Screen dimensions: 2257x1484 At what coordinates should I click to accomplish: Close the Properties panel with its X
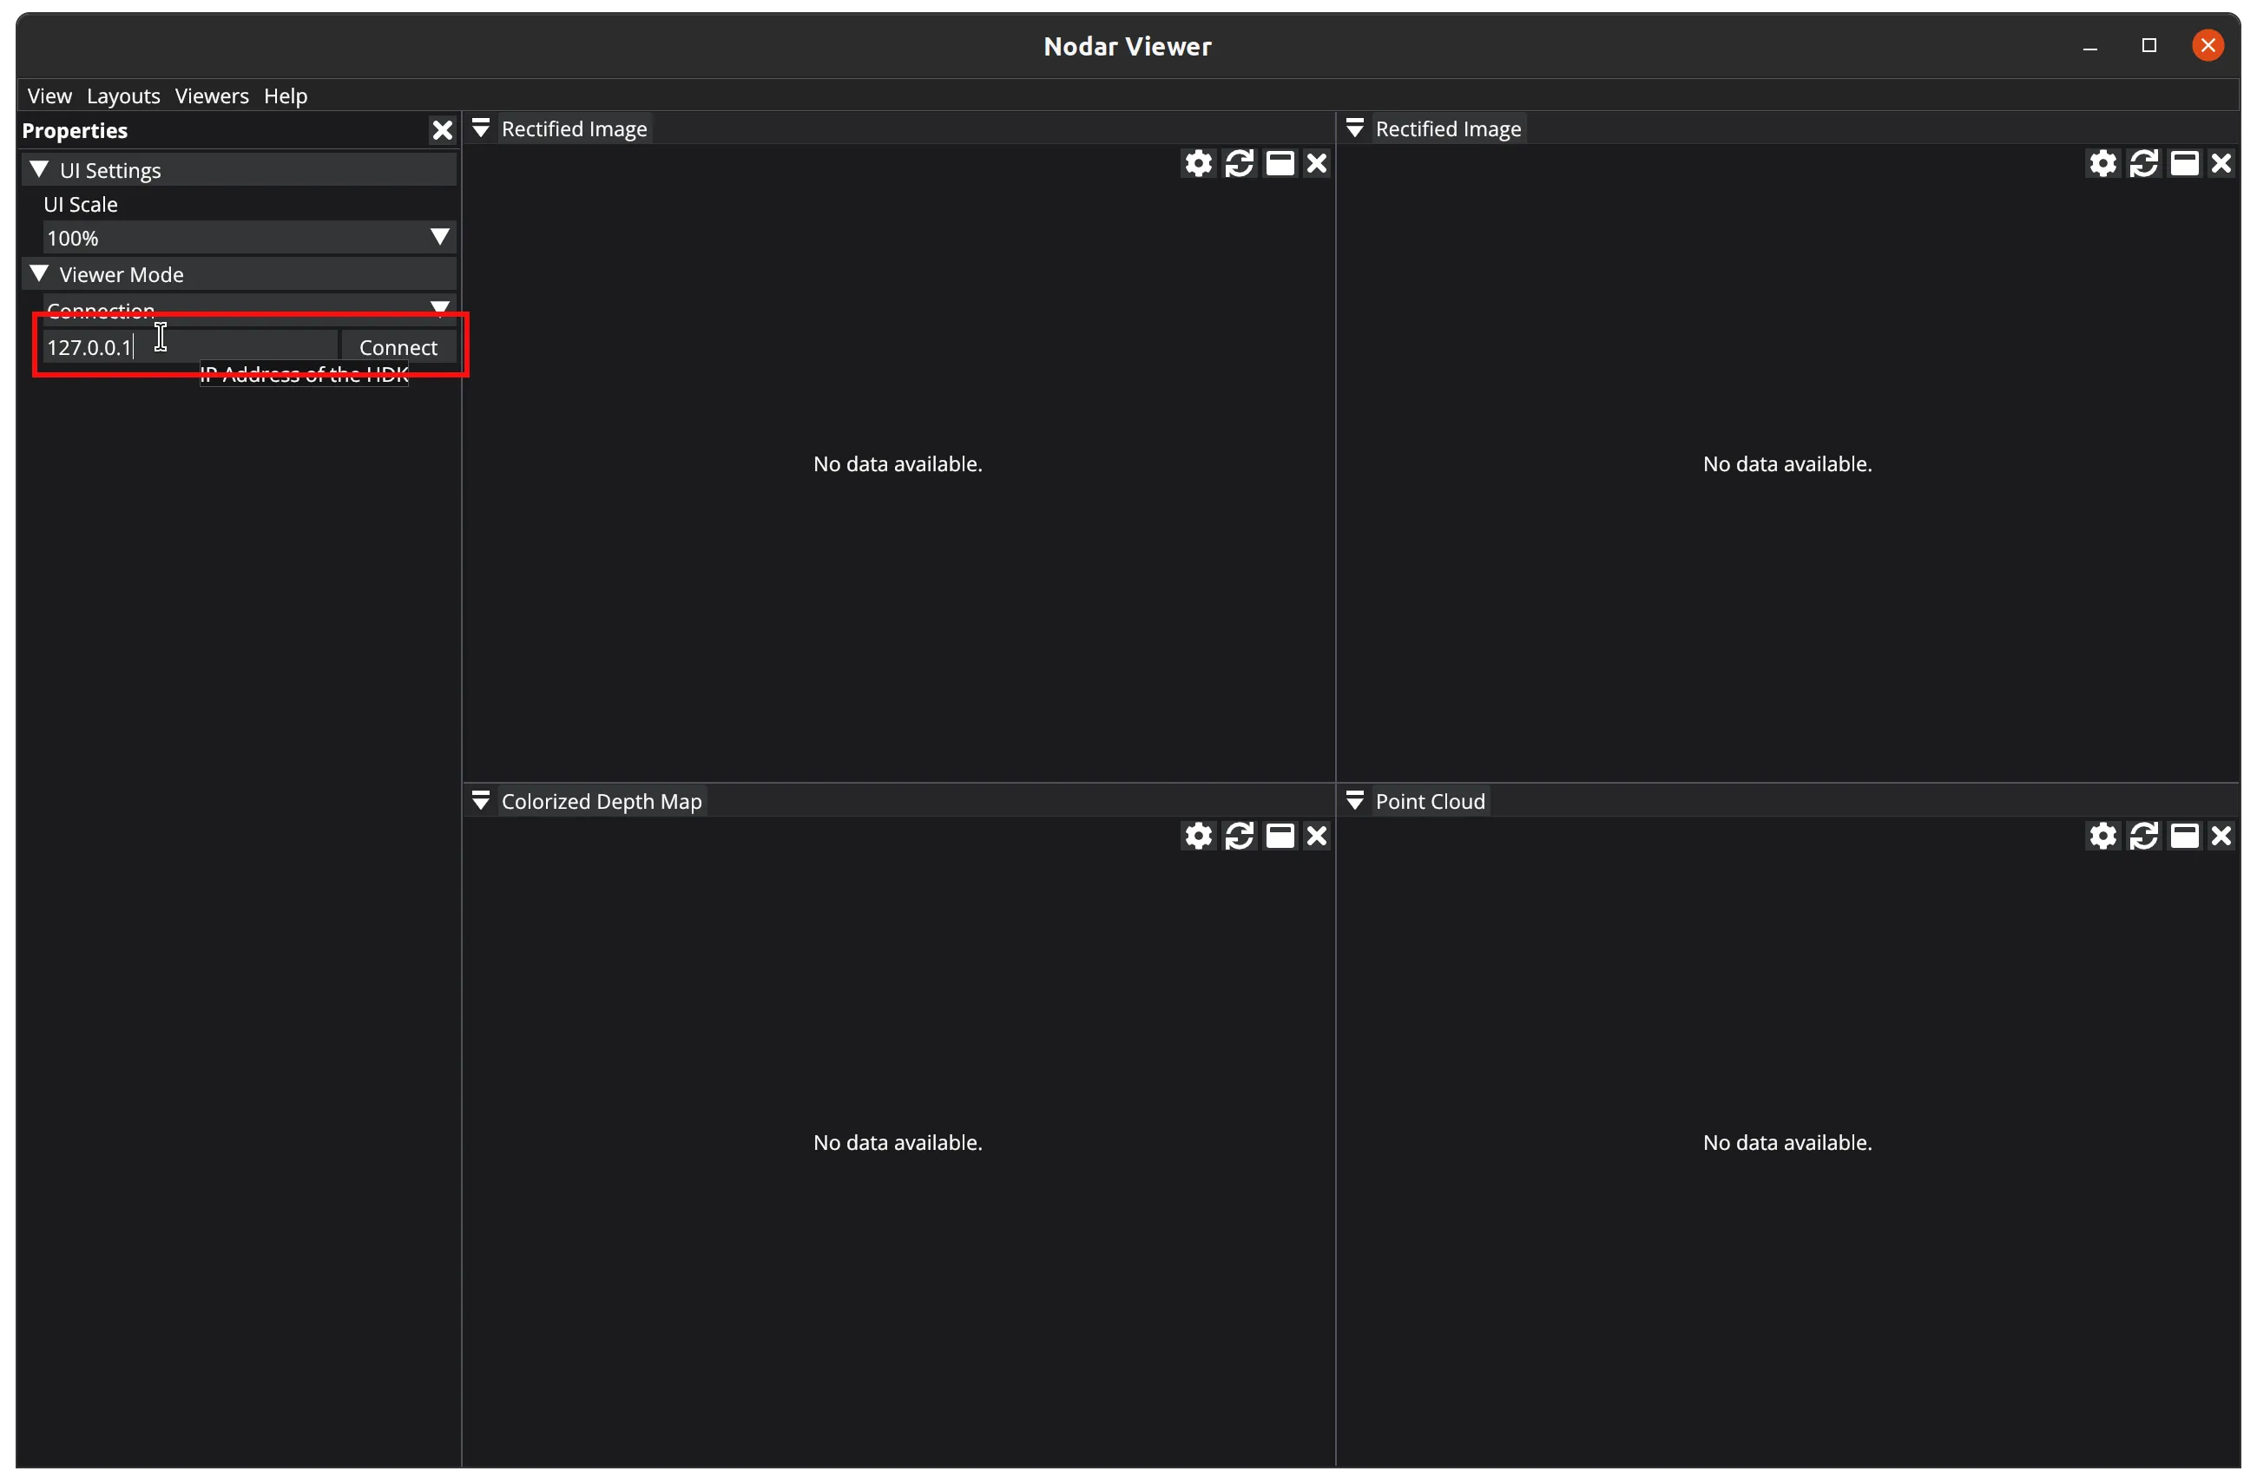(442, 131)
